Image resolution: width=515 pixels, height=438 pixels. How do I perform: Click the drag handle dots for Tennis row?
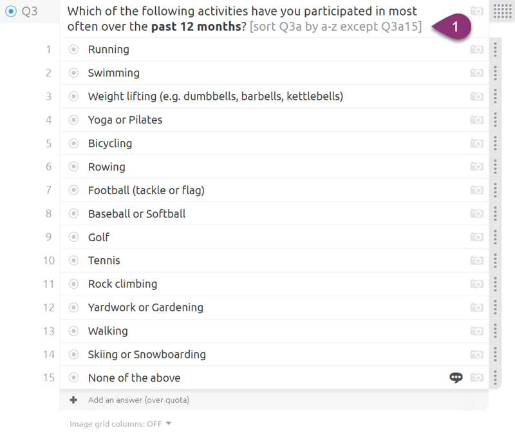[x=495, y=260]
